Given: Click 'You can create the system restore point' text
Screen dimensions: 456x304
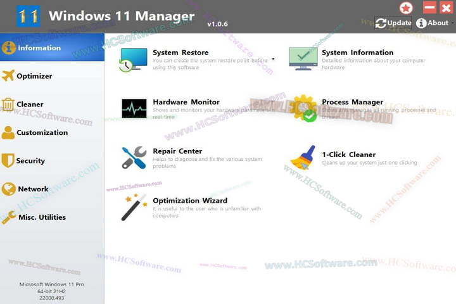Looking at the screenshot, I should point(210,64).
